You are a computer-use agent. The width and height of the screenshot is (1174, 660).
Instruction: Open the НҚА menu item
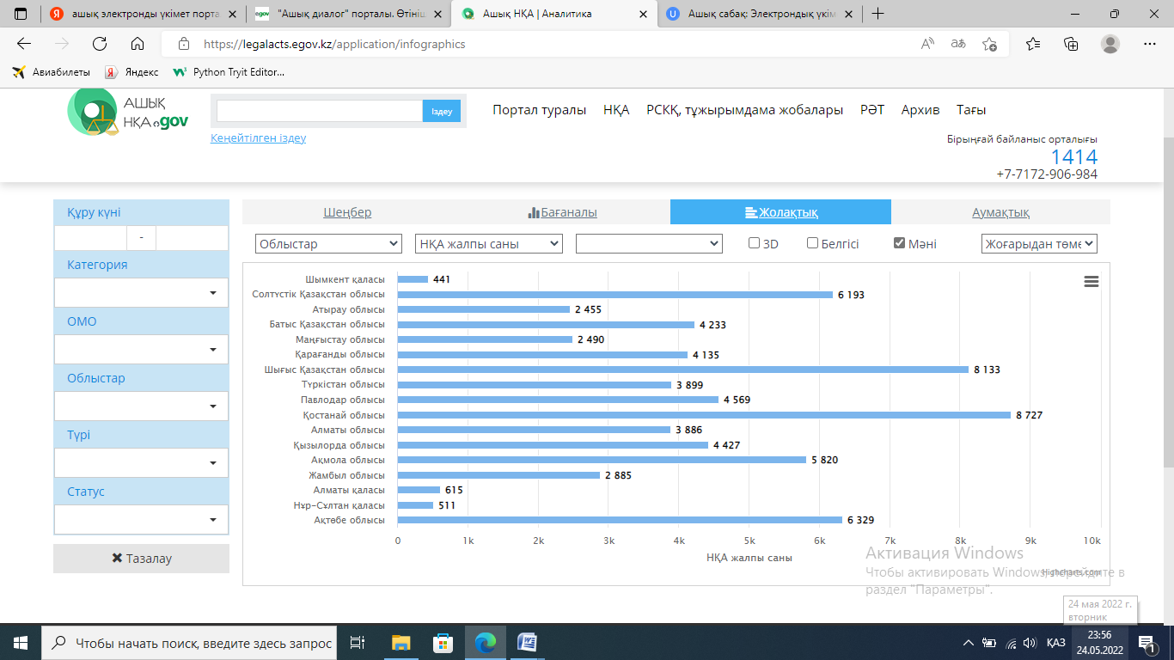pos(616,110)
